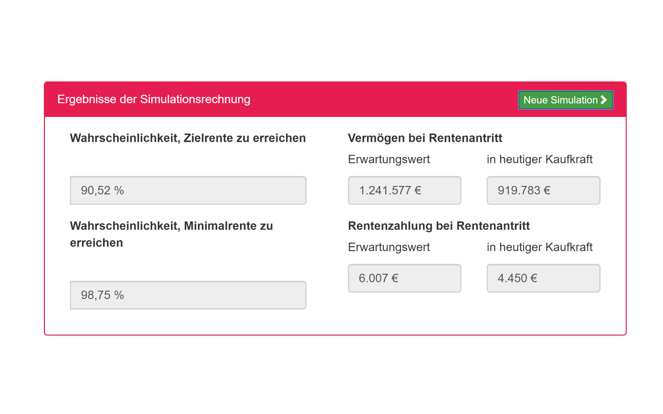Click the % sign in the 98,75 field
663x414 pixels.
coord(119,295)
